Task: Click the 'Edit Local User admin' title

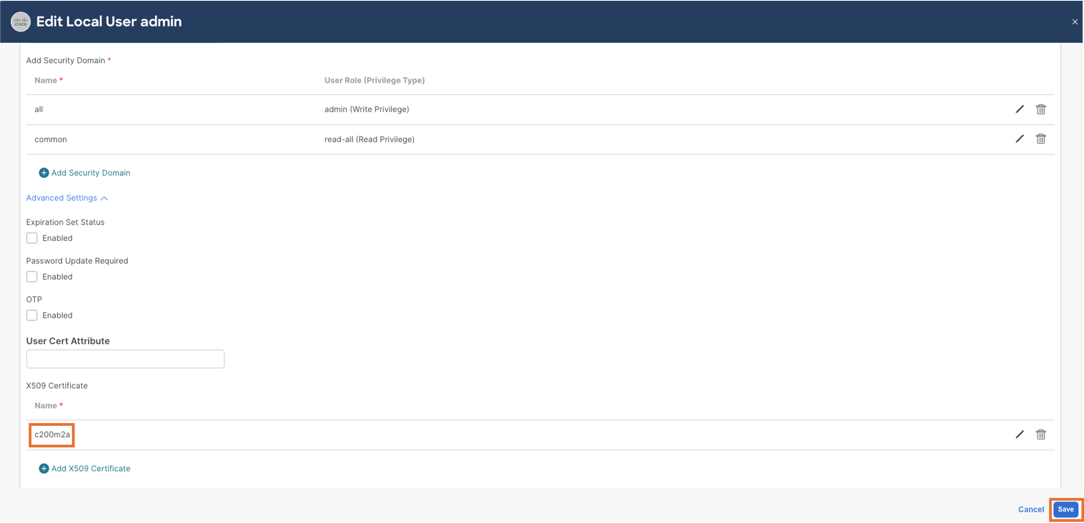Action: click(x=109, y=22)
